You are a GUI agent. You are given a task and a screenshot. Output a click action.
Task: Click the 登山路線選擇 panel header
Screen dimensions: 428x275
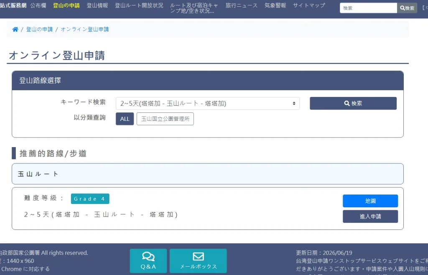207,81
